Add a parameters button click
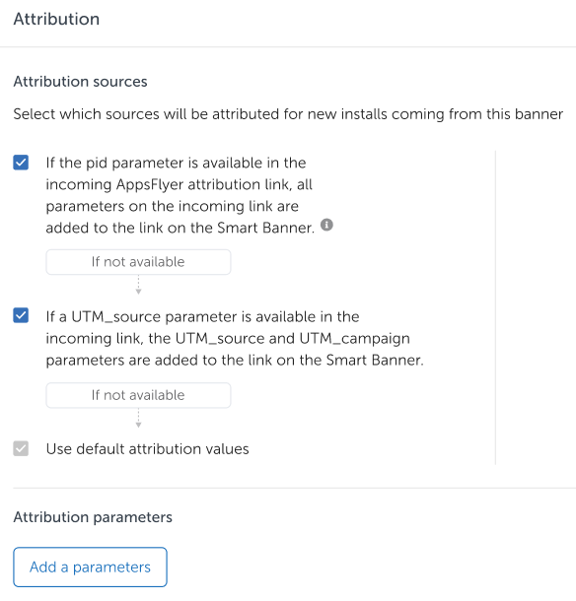This screenshot has height=601, width=576. click(90, 567)
